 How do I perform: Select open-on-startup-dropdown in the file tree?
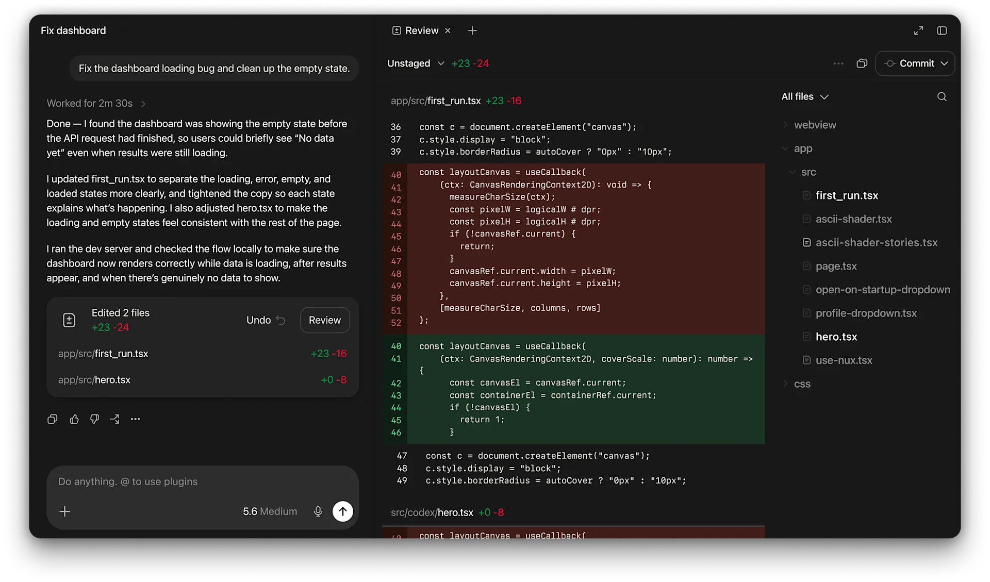click(x=883, y=290)
